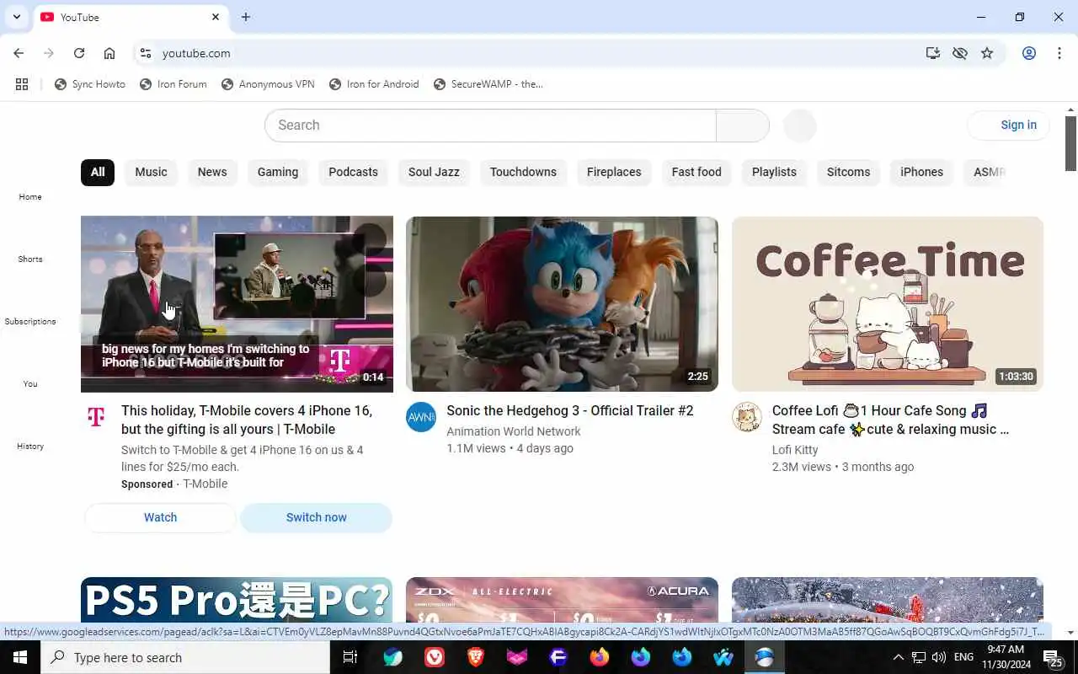
Task: Select the Soul Jazz filter chip
Action: 434,172
